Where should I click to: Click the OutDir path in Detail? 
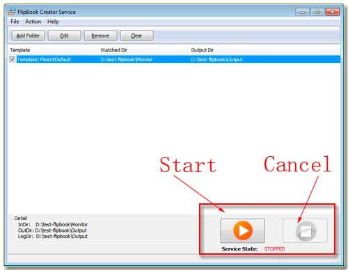61,230
